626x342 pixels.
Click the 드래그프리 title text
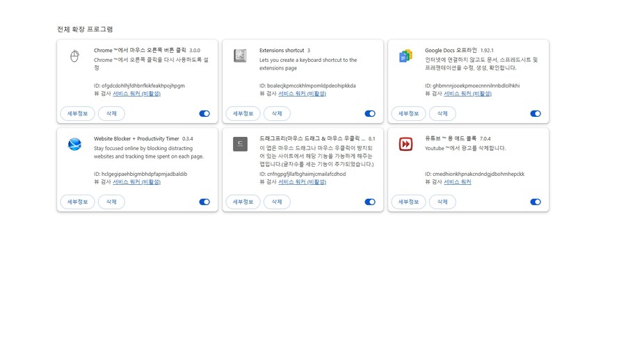(x=312, y=138)
